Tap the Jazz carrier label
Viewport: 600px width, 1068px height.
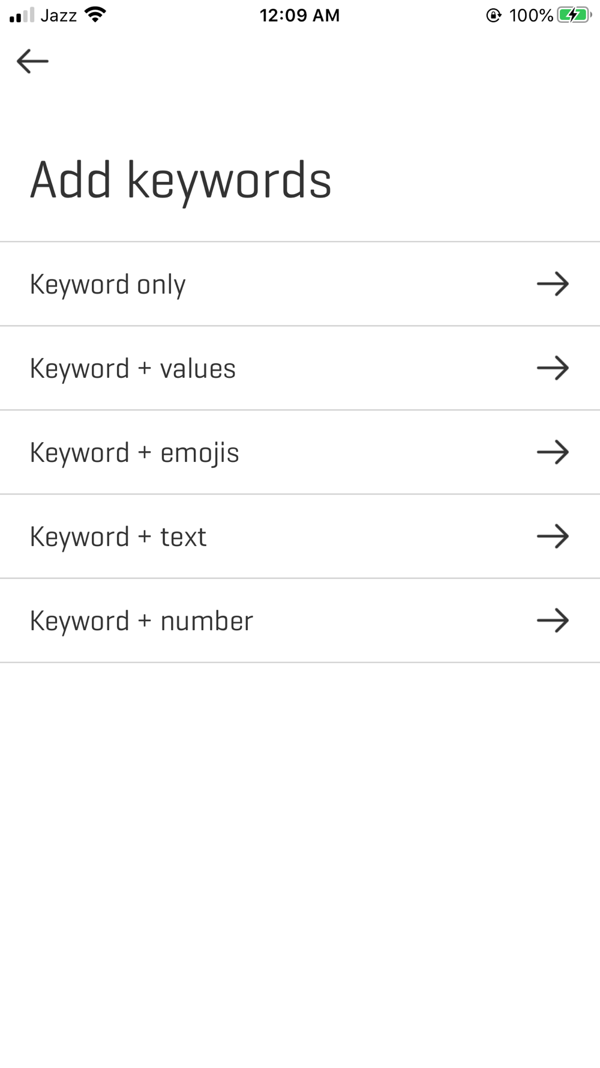pos(59,15)
